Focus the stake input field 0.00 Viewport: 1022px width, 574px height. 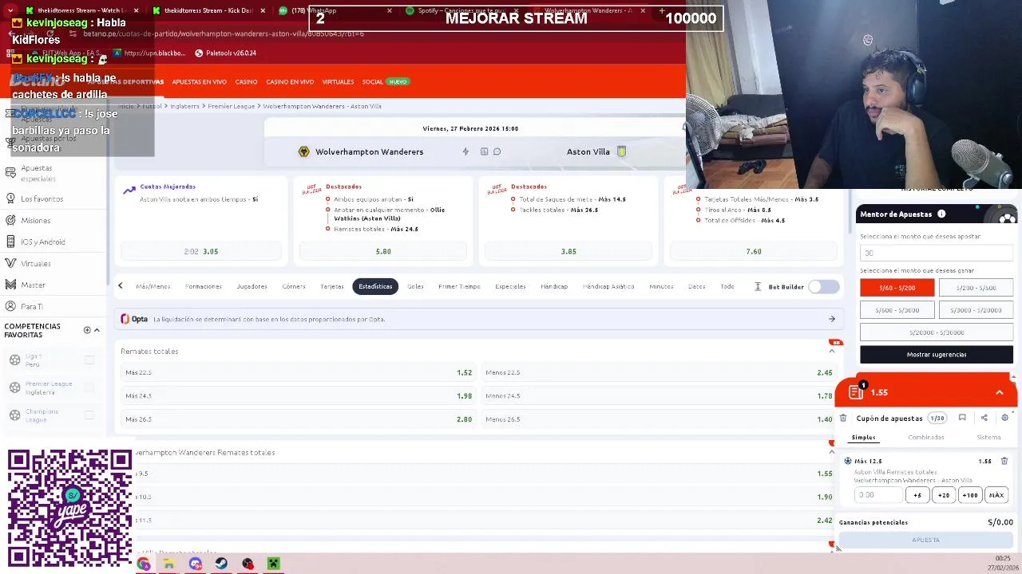(x=877, y=495)
